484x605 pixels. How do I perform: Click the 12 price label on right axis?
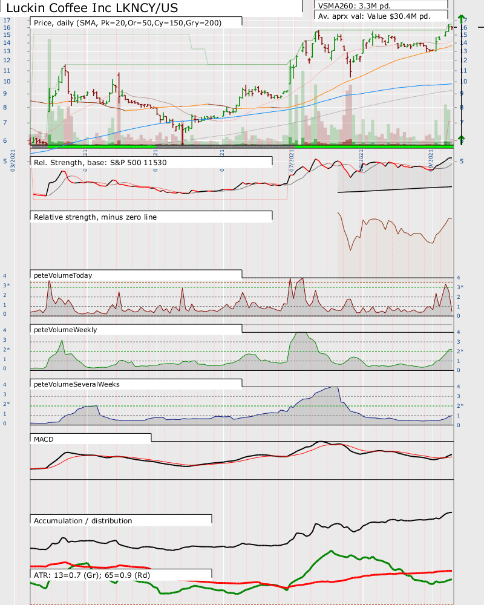(463, 60)
